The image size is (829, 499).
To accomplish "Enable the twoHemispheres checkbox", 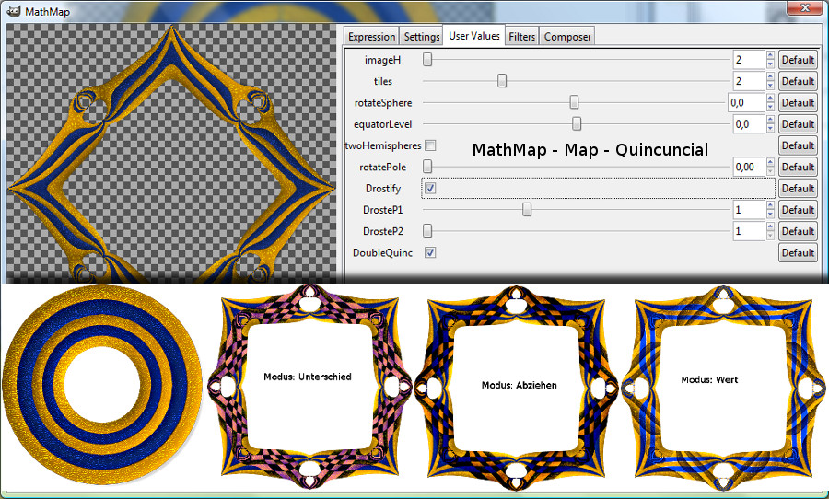I will [x=430, y=145].
